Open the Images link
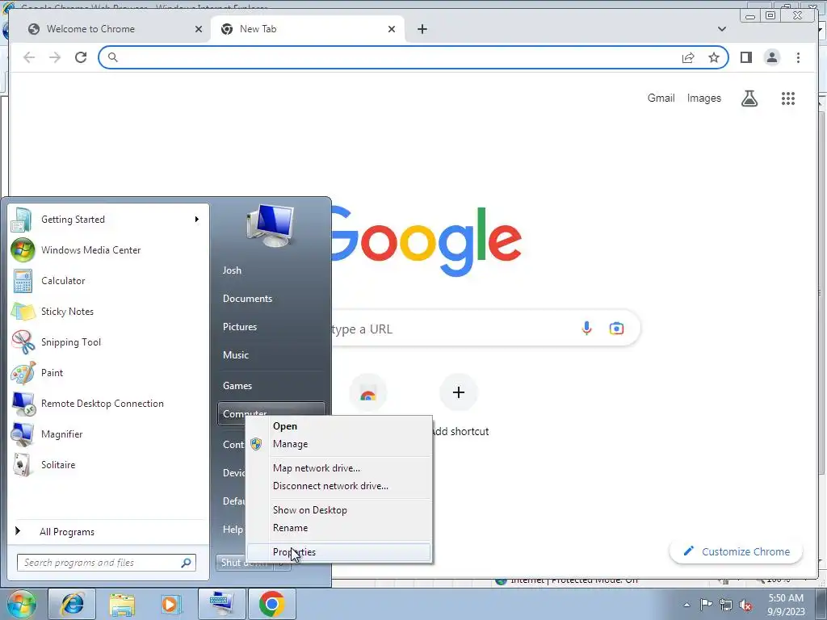This screenshot has height=620, width=827. coord(703,98)
